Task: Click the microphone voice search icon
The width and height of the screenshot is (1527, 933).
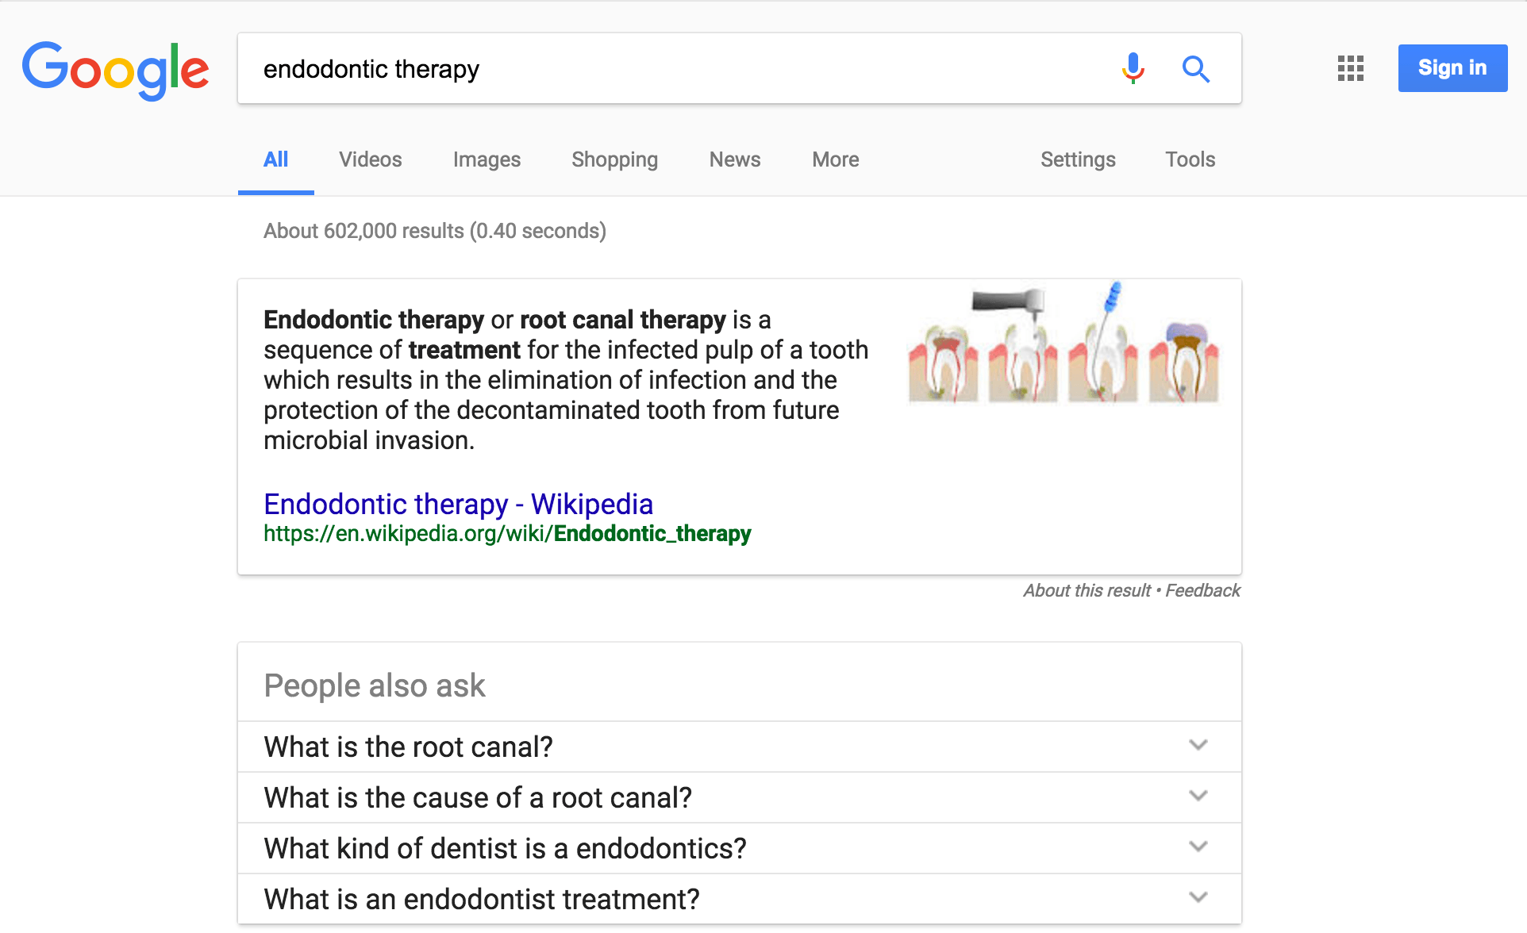Action: coord(1133,69)
